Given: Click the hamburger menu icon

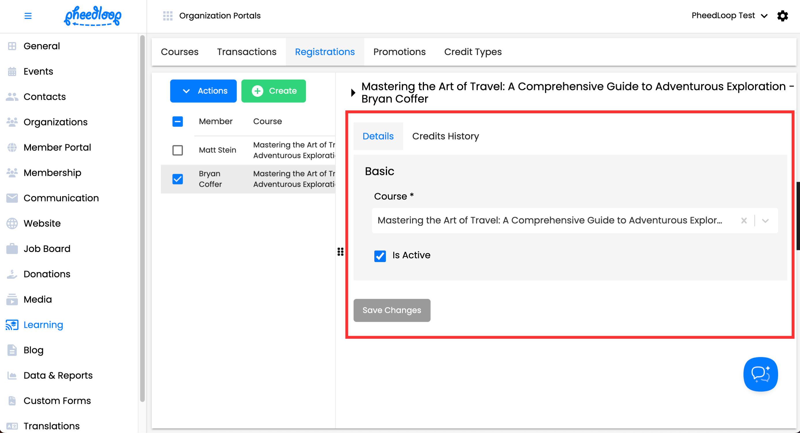Looking at the screenshot, I should (28, 16).
